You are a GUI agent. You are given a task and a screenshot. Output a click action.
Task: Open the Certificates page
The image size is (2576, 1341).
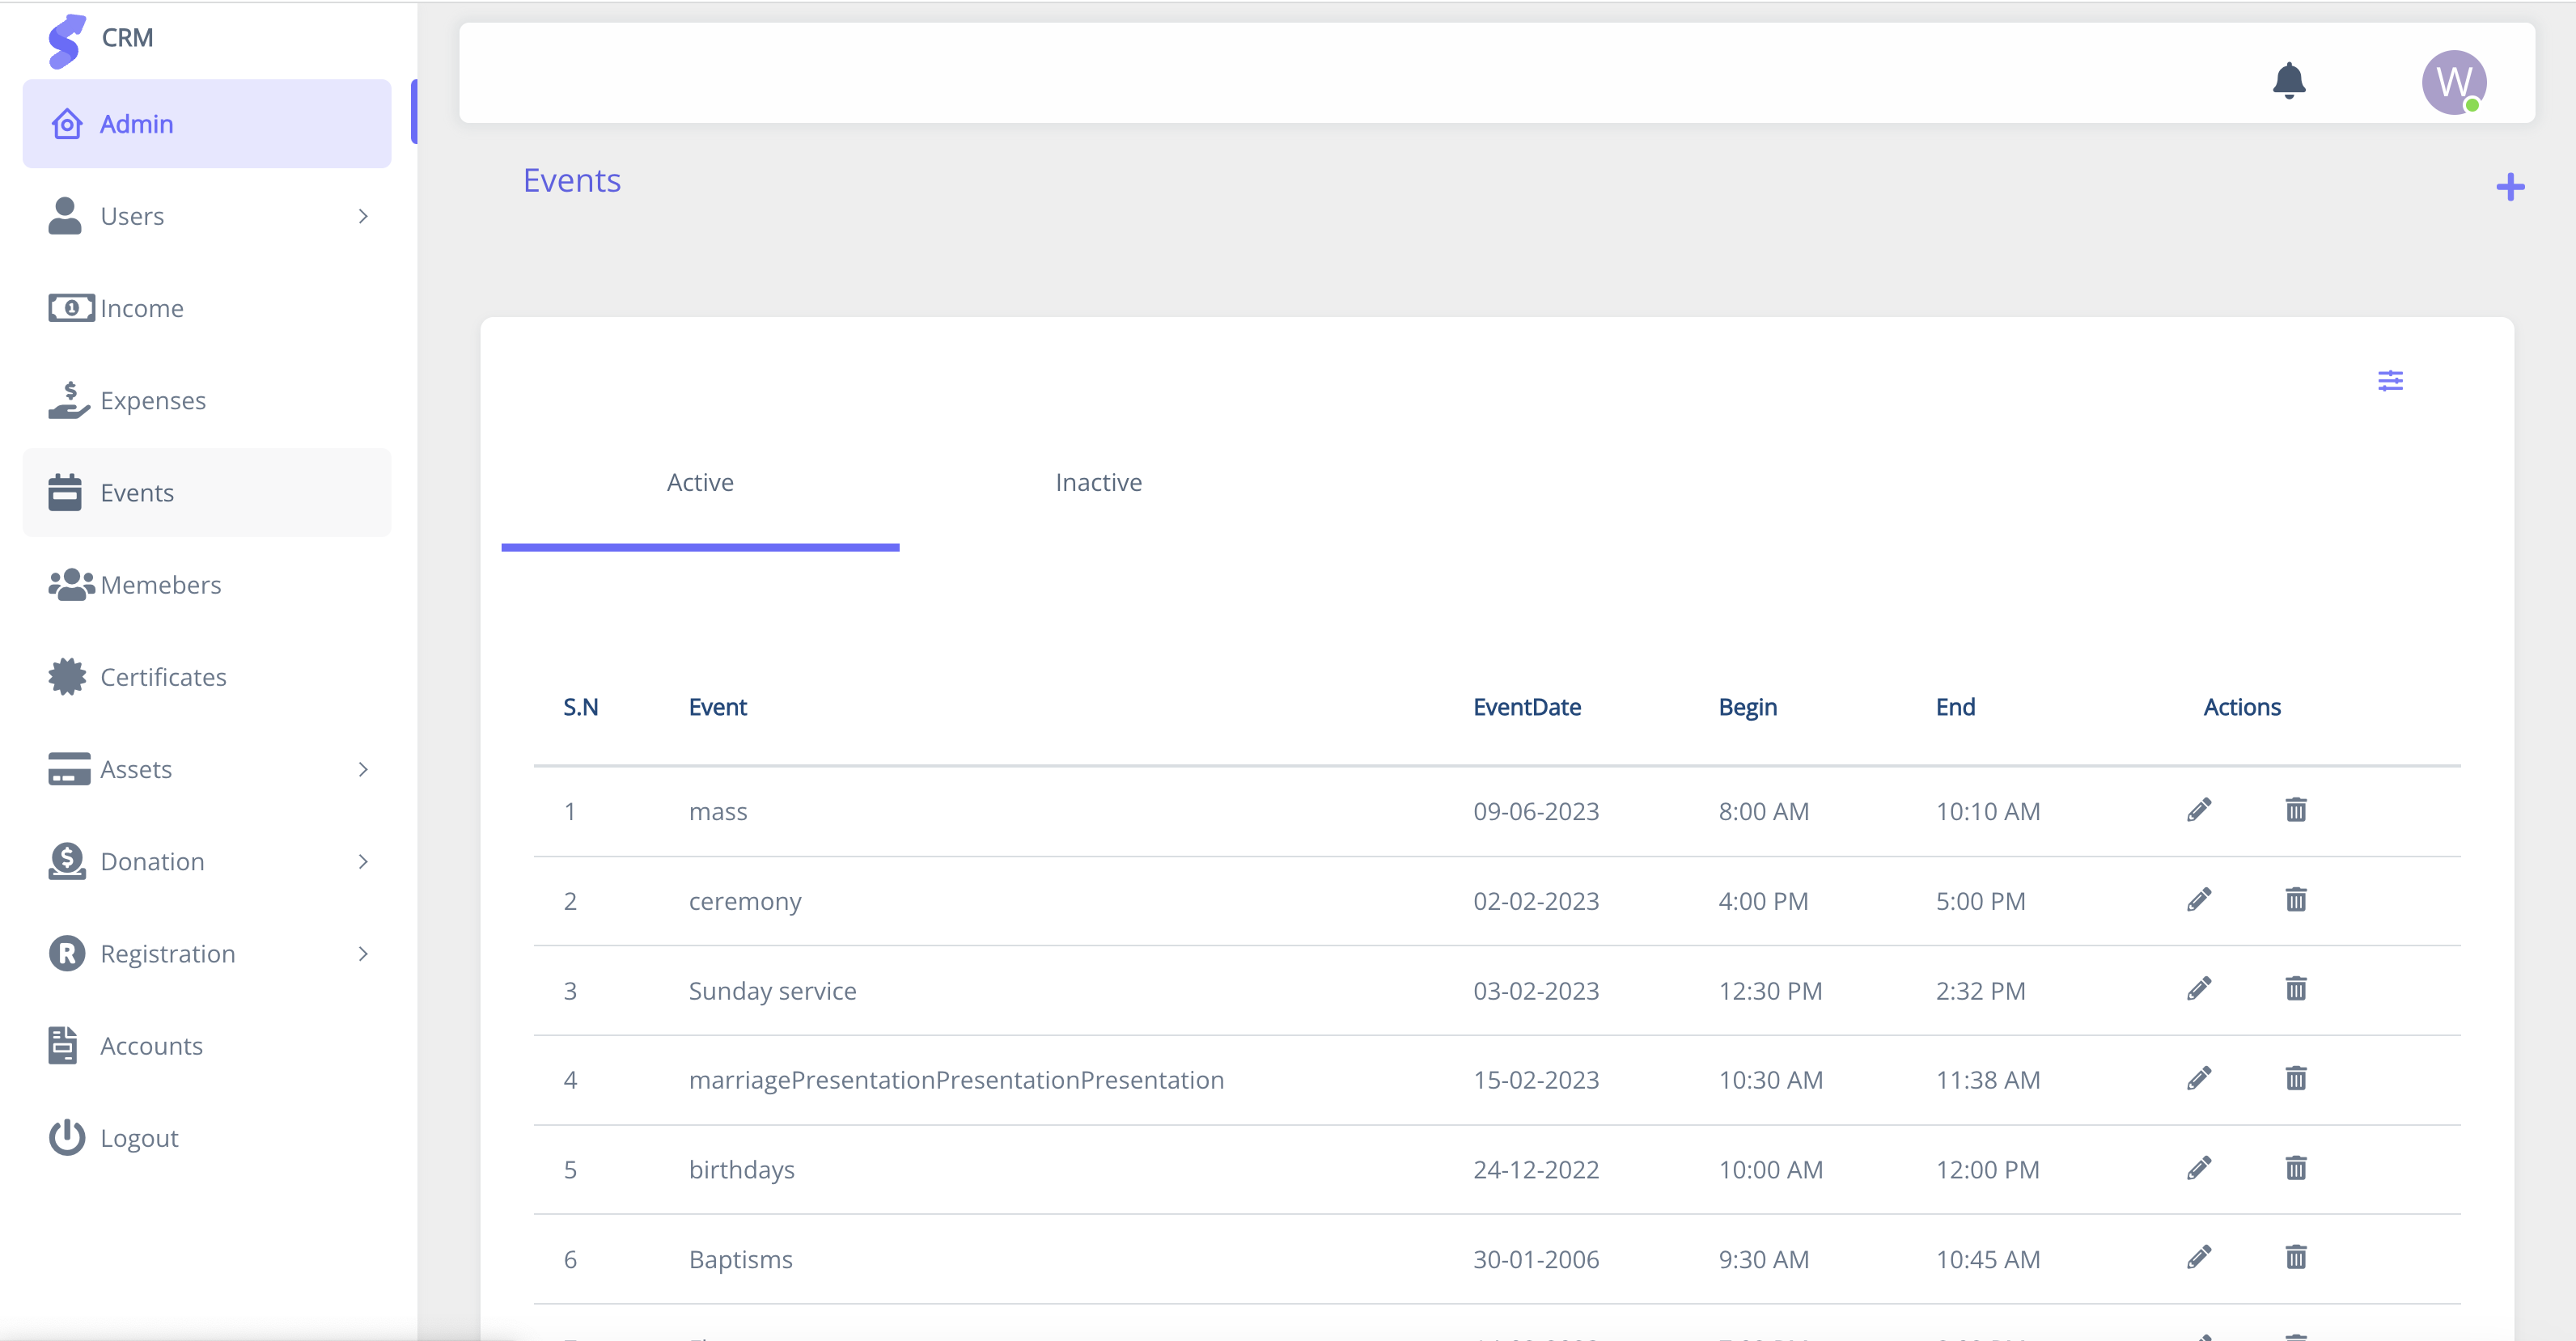(x=163, y=677)
